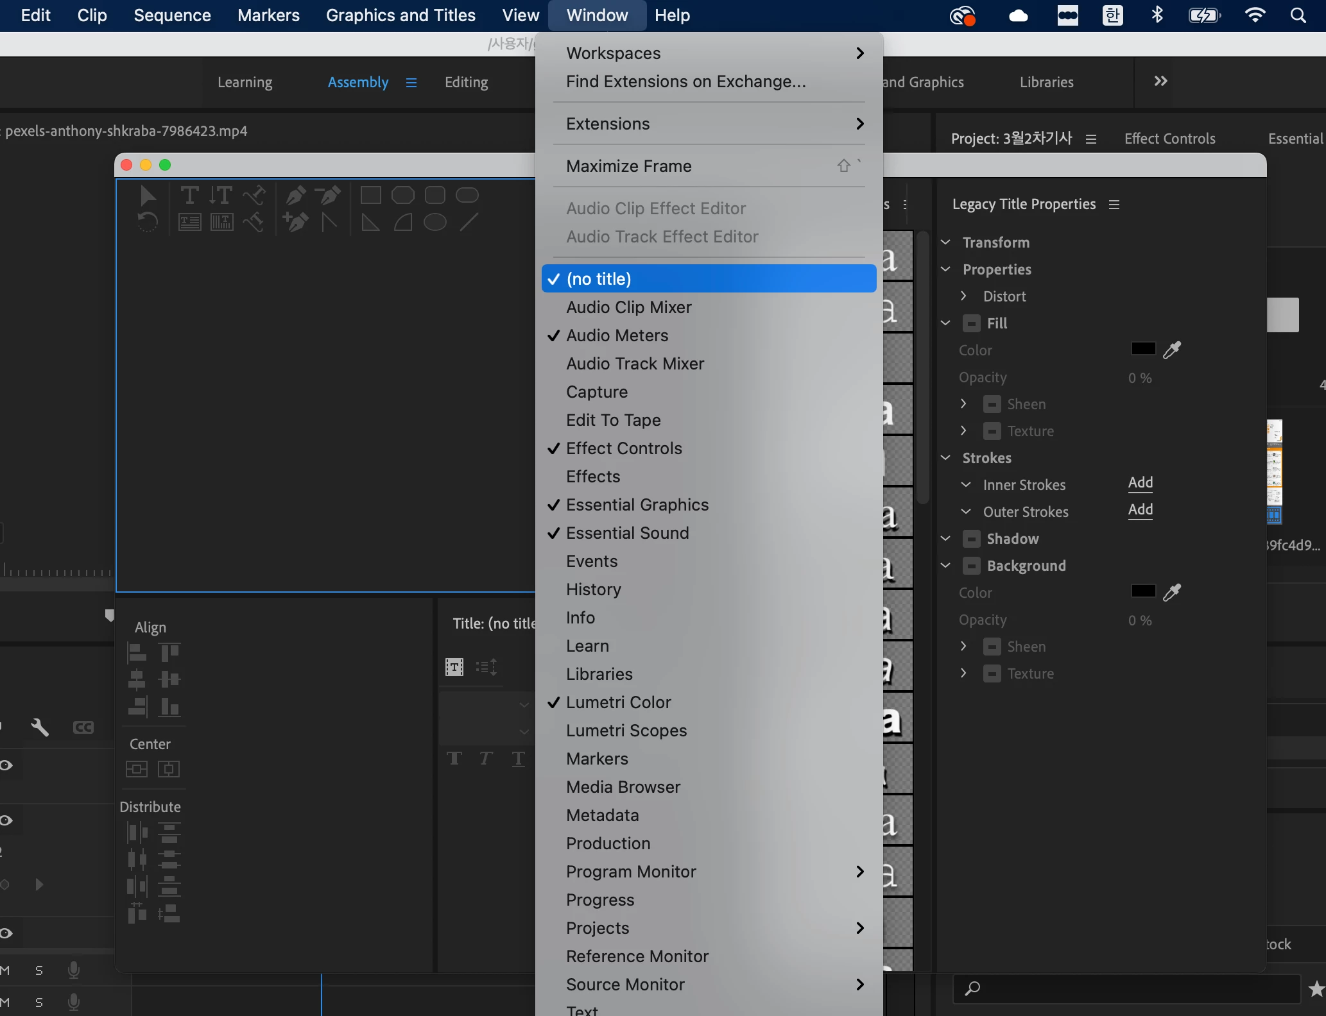Add an Inner Stroke
The image size is (1326, 1016).
pos(1141,482)
